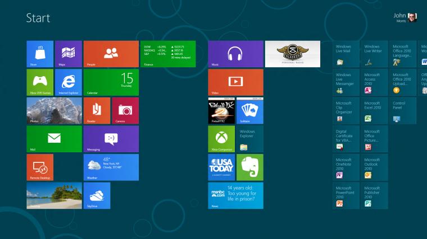Screen dimensions: 427x239
Task: Open the SkyDrive tile
Action: [97, 195]
